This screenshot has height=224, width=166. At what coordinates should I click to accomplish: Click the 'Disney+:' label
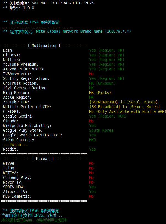tap(12, 55)
